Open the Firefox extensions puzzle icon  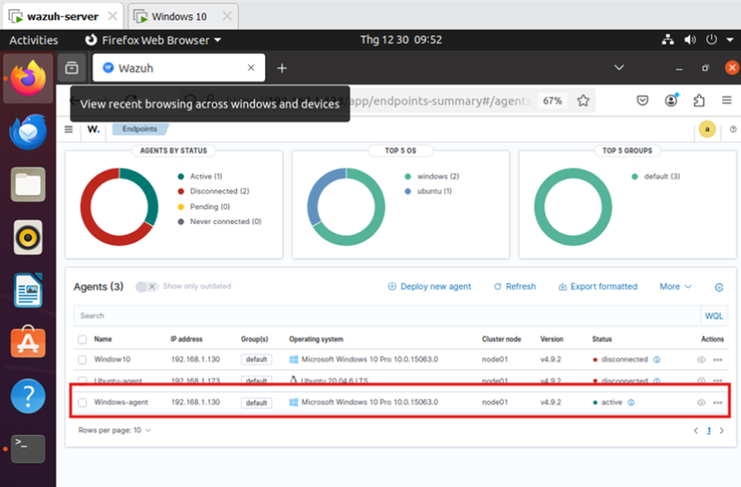point(699,100)
